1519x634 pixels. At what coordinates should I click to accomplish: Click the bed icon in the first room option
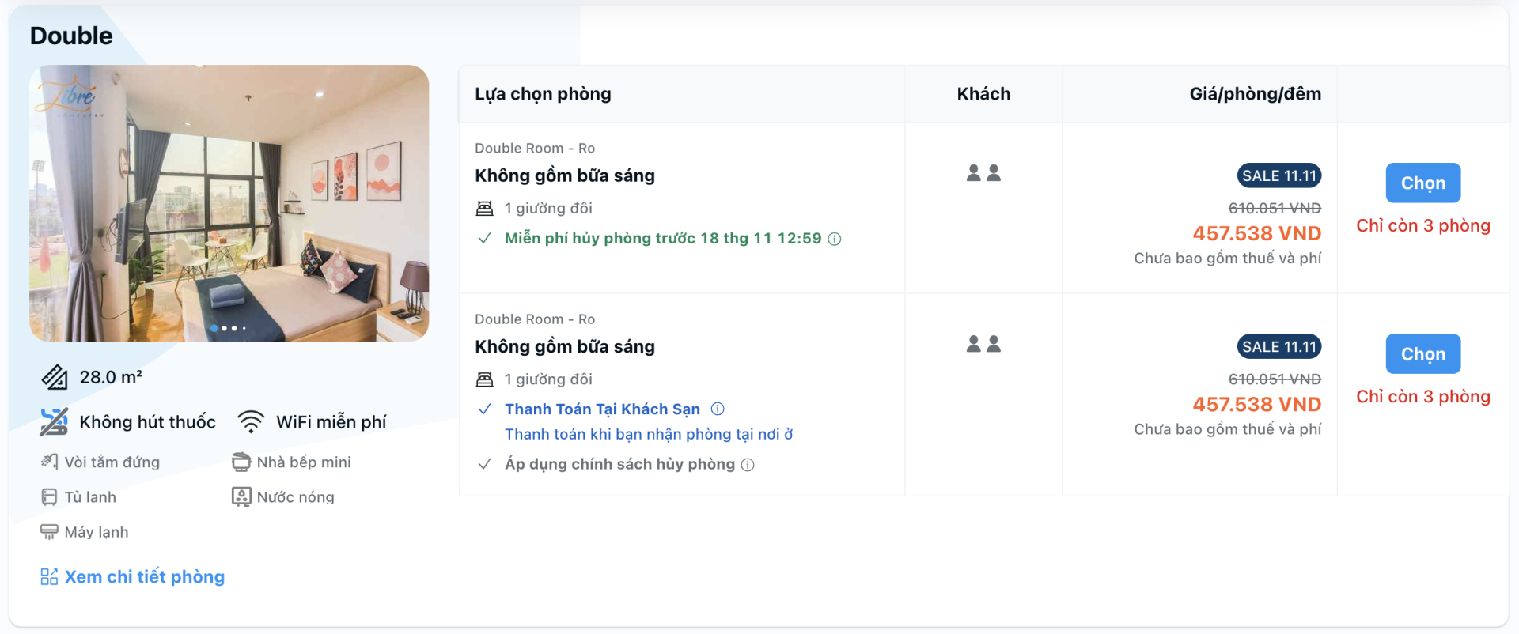click(484, 209)
